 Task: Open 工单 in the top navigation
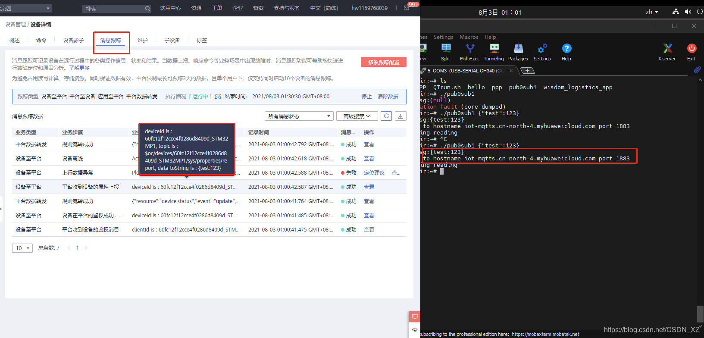(x=217, y=8)
